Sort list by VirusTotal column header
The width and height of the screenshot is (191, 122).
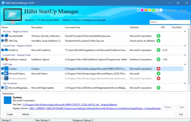(176, 27)
